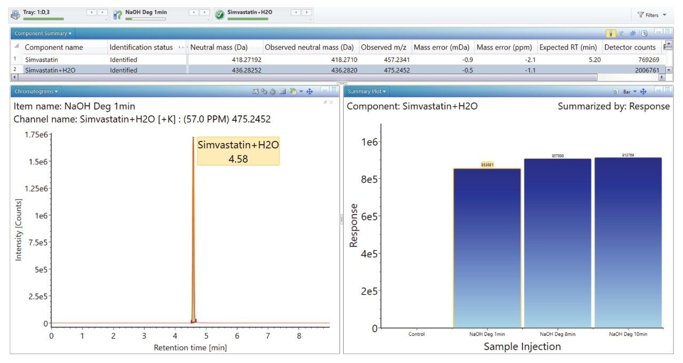Click the 2006761 detector counts cell
The height and width of the screenshot is (363, 683).
(631, 70)
